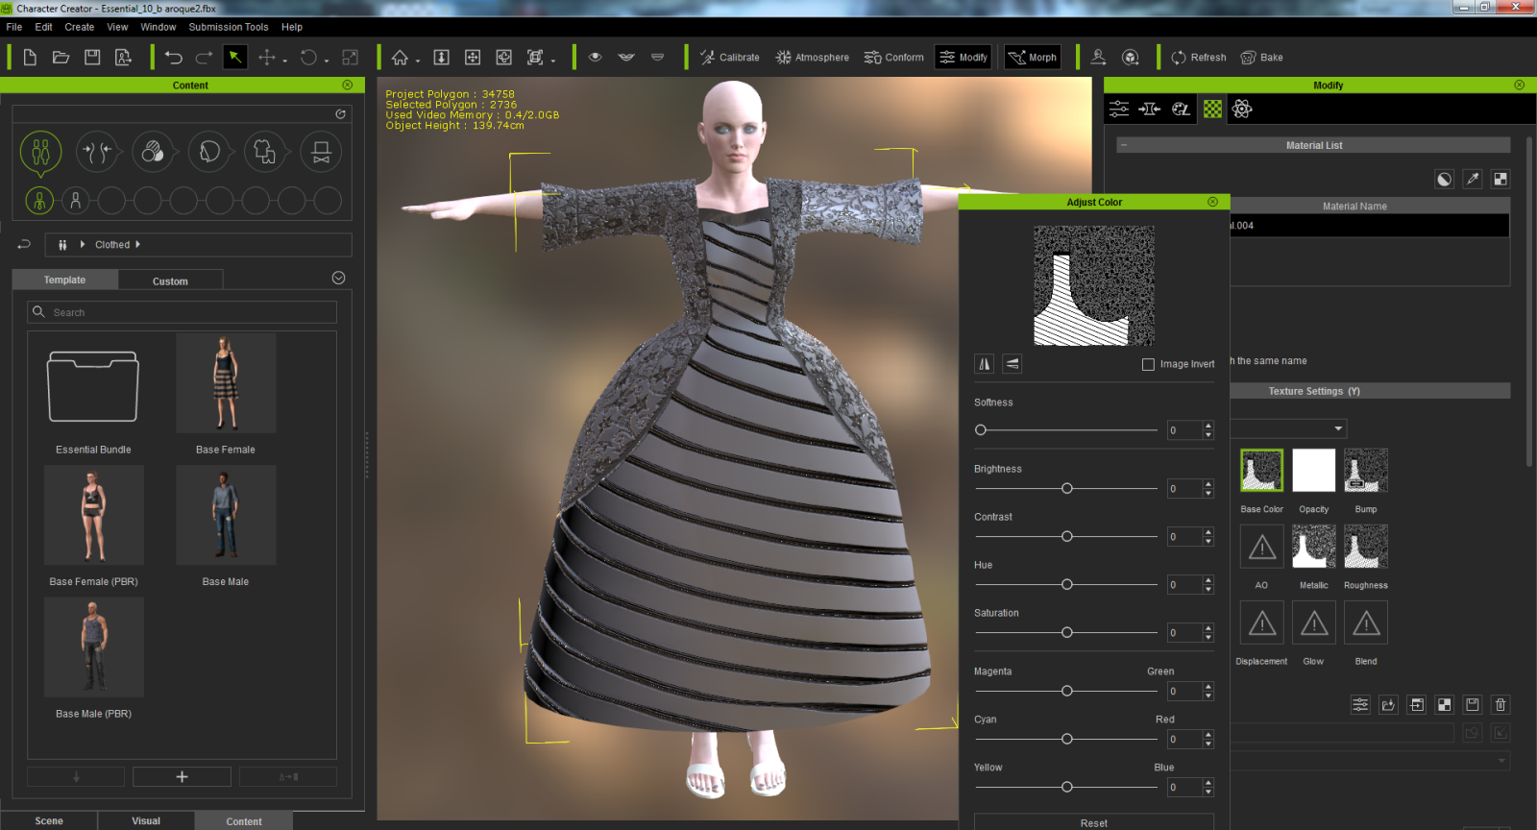This screenshot has height=830, width=1537.
Task: Open the sliders tab in Modify panel
Action: tap(1119, 109)
